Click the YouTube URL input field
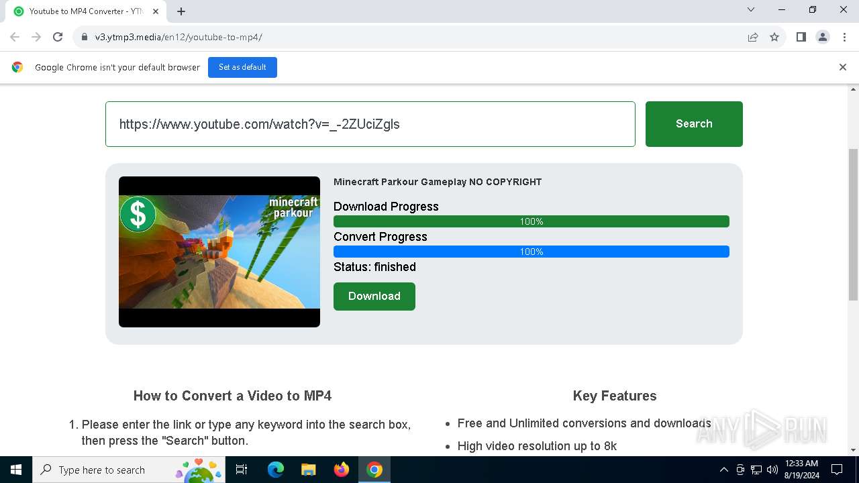The image size is (859, 483). [370, 124]
